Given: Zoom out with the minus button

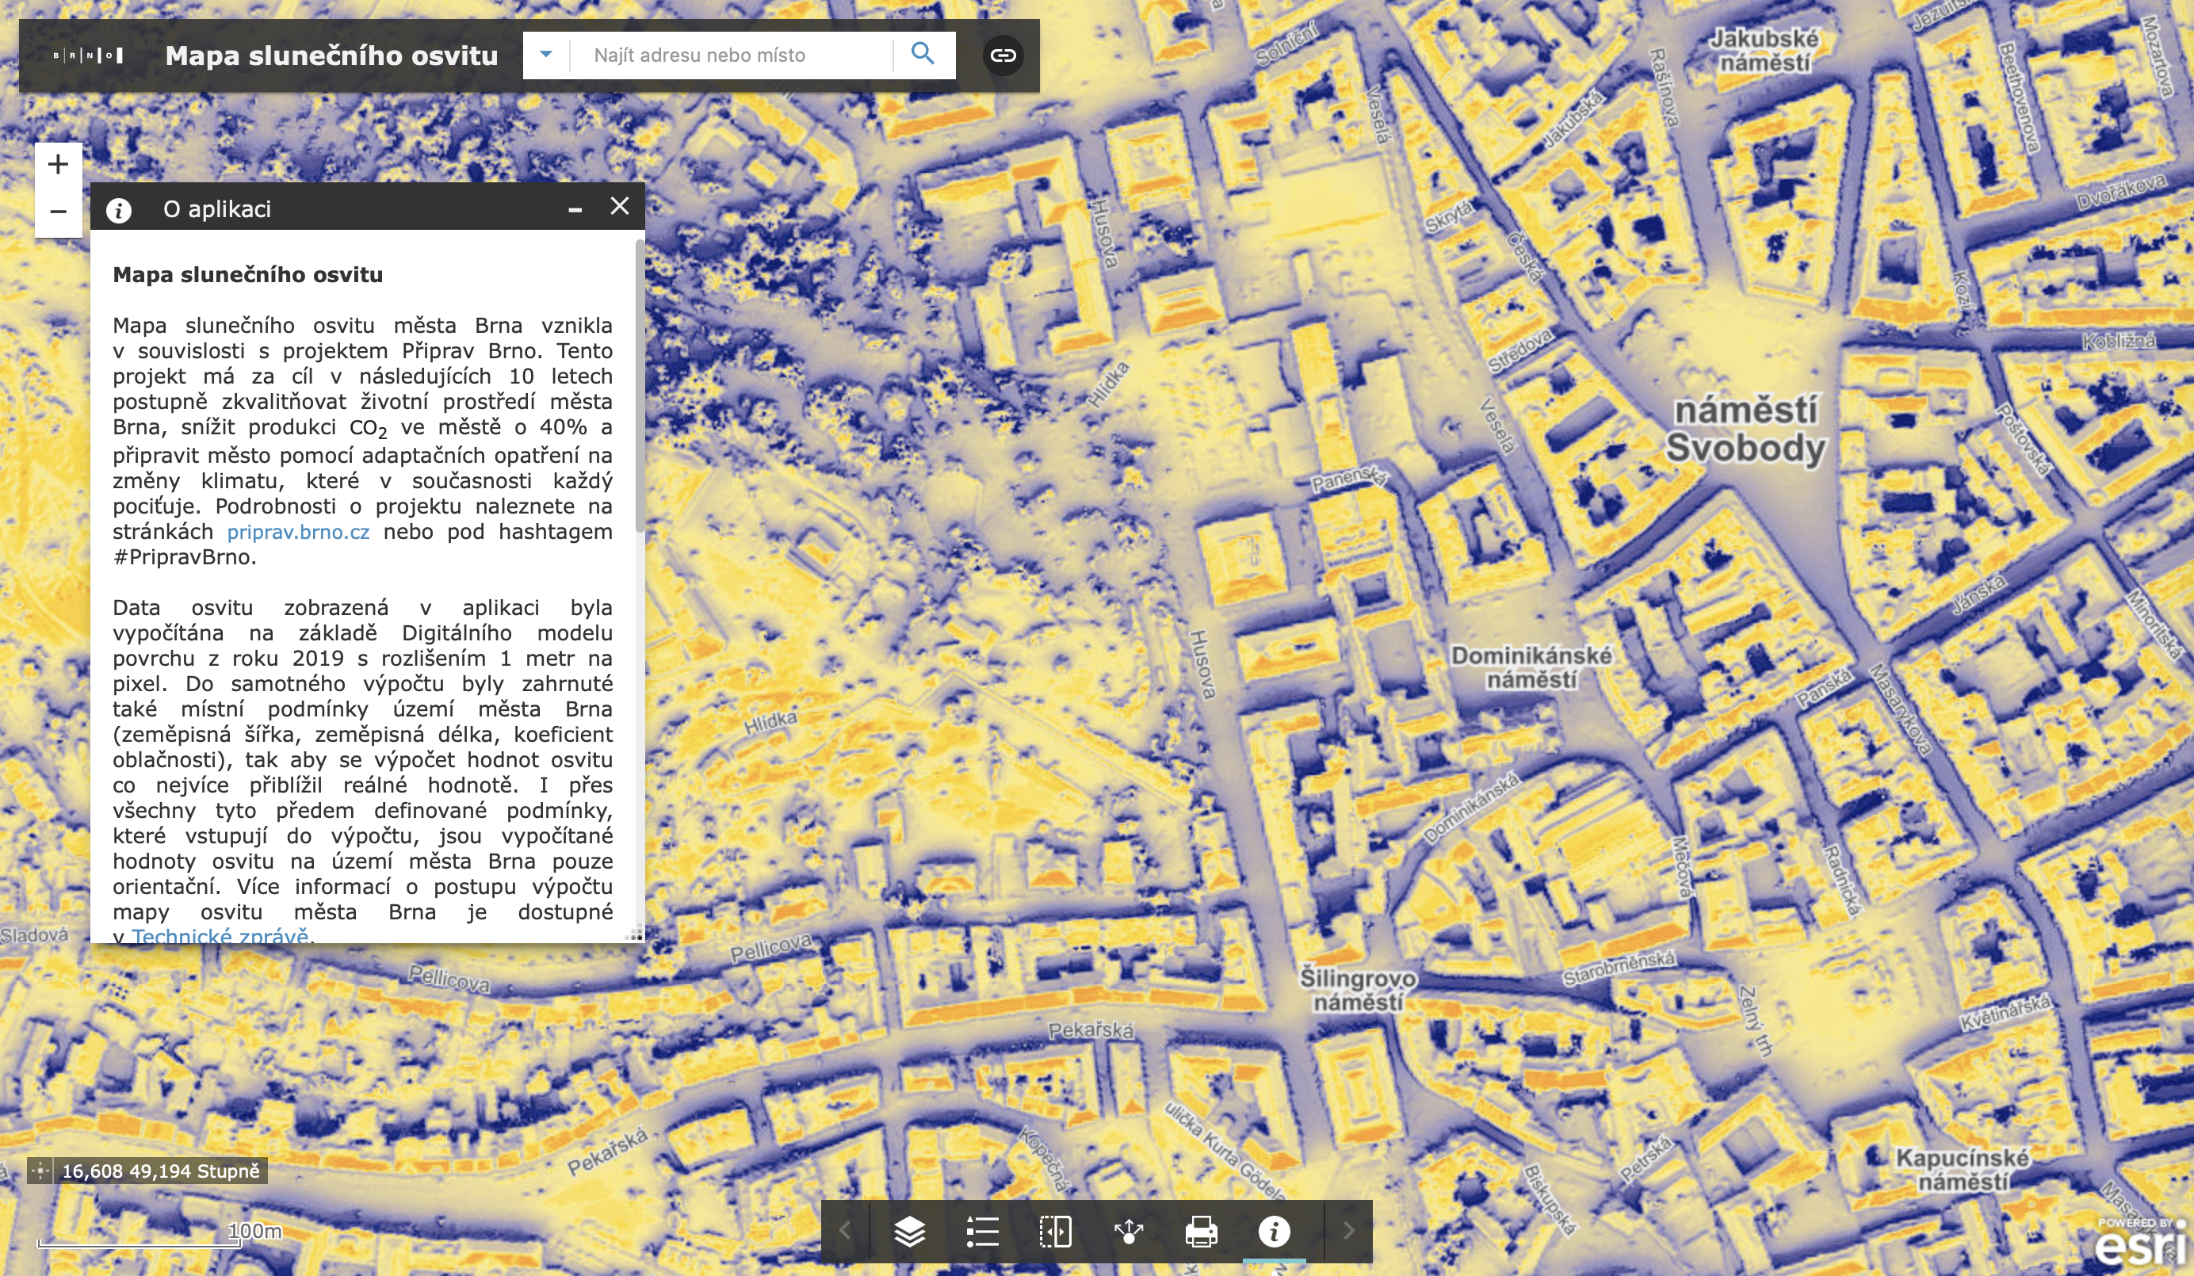Looking at the screenshot, I should point(59,212).
